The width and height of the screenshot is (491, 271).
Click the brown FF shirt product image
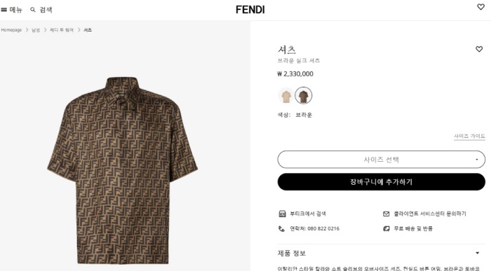(x=123, y=170)
